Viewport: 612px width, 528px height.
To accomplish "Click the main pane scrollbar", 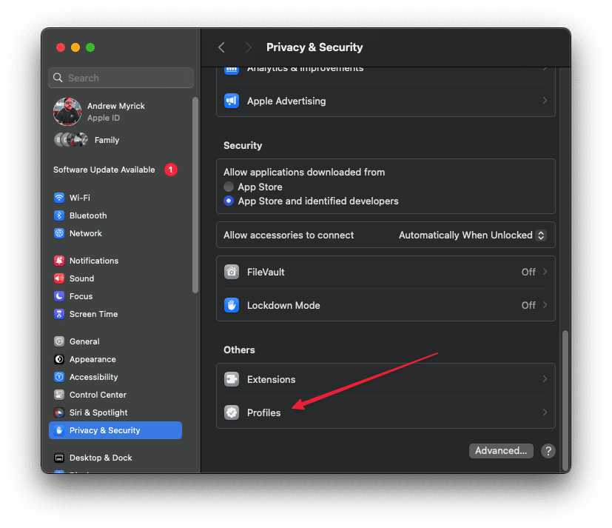I will 565,400.
